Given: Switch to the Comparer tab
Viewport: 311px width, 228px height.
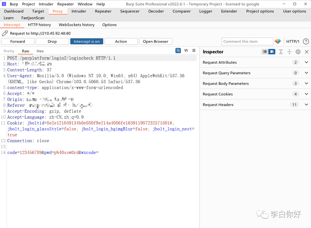Looking at the screenshot, I should (x=181, y=11).
